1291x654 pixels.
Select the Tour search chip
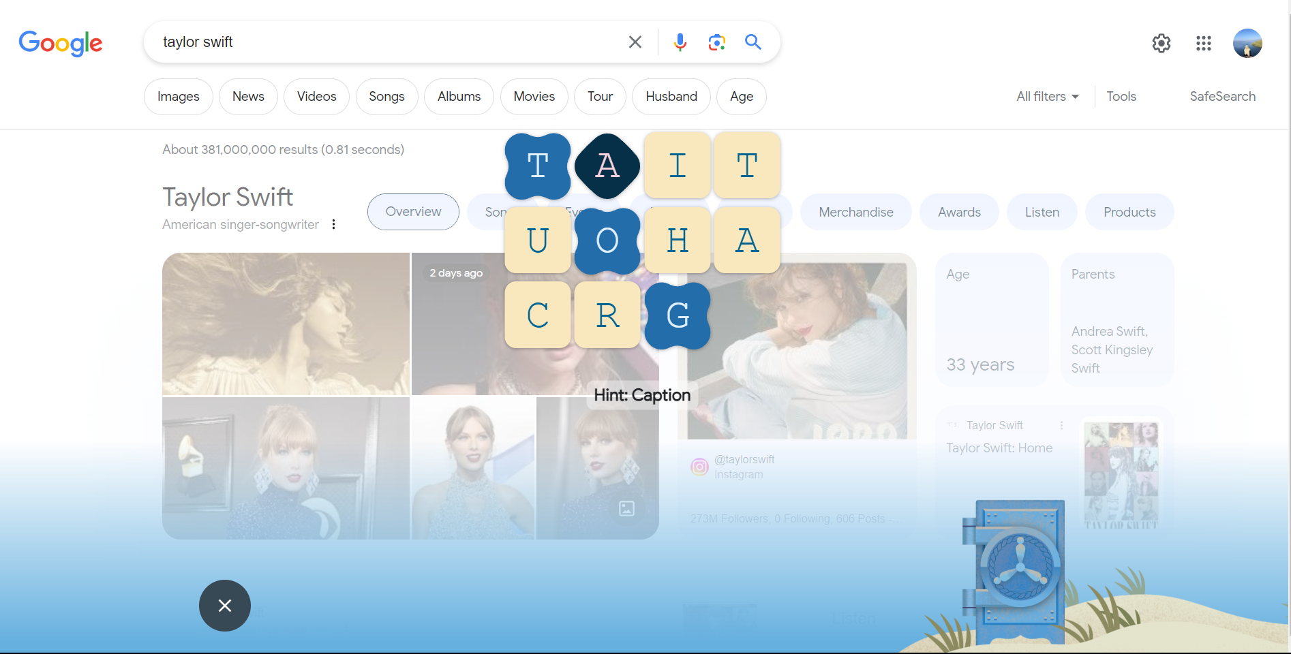click(x=600, y=97)
